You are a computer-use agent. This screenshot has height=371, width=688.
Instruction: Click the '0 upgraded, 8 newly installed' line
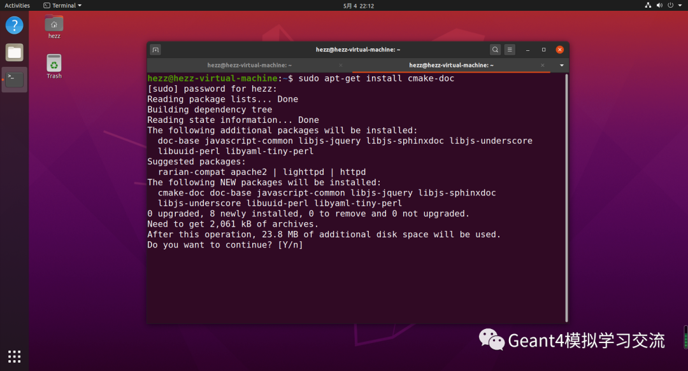coord(308,214)
